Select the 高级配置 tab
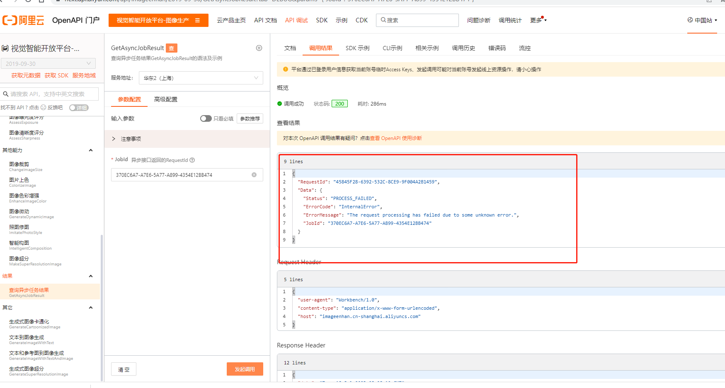Image resolution: width=725 pixels, height=388 pixels. coord(166,99)
